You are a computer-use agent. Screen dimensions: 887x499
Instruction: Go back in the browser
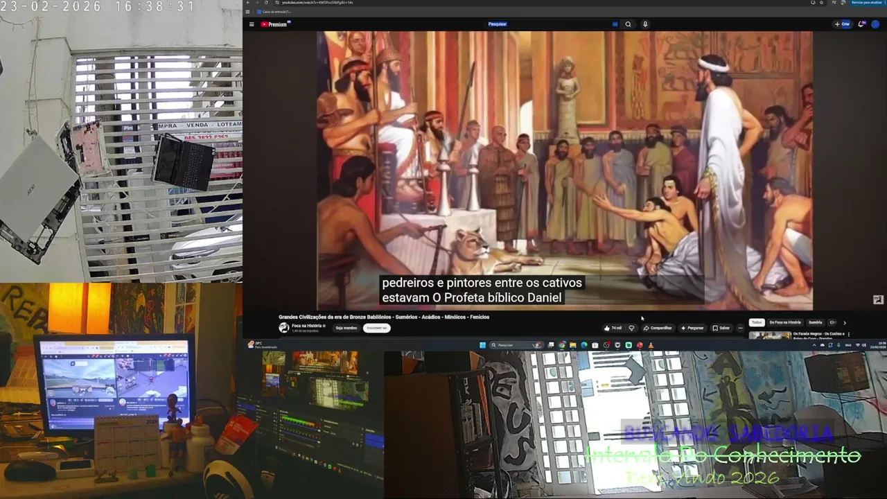point(248,3)
